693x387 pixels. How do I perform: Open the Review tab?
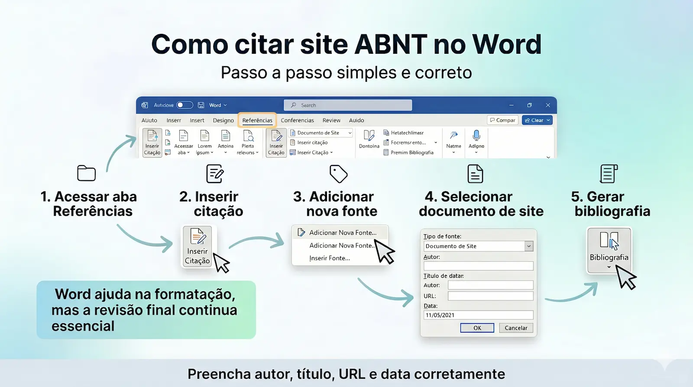[331, 120]
